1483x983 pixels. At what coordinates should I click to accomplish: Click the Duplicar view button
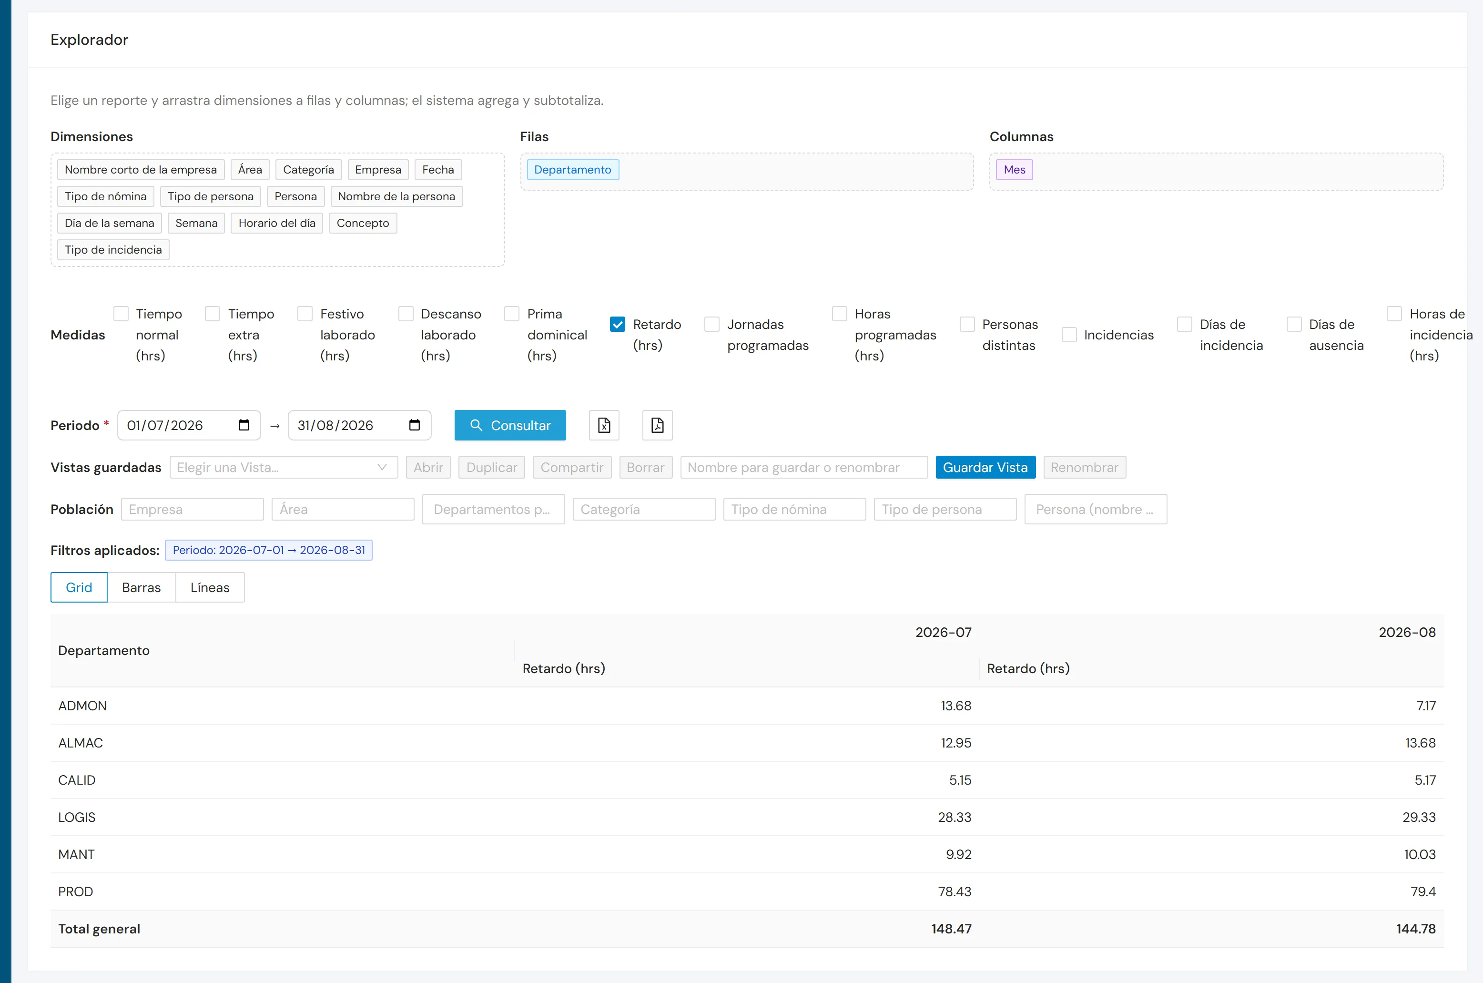[x=492, y=467]
